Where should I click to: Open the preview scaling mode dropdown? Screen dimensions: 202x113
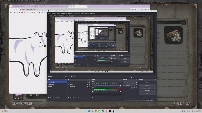(x=59, y=74)
